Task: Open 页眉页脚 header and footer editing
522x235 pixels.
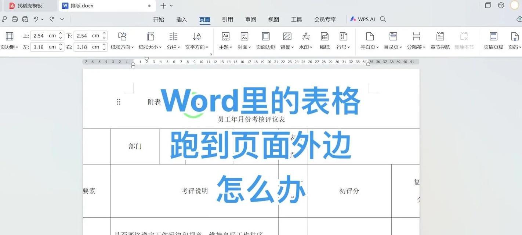Action: [493, 41]
